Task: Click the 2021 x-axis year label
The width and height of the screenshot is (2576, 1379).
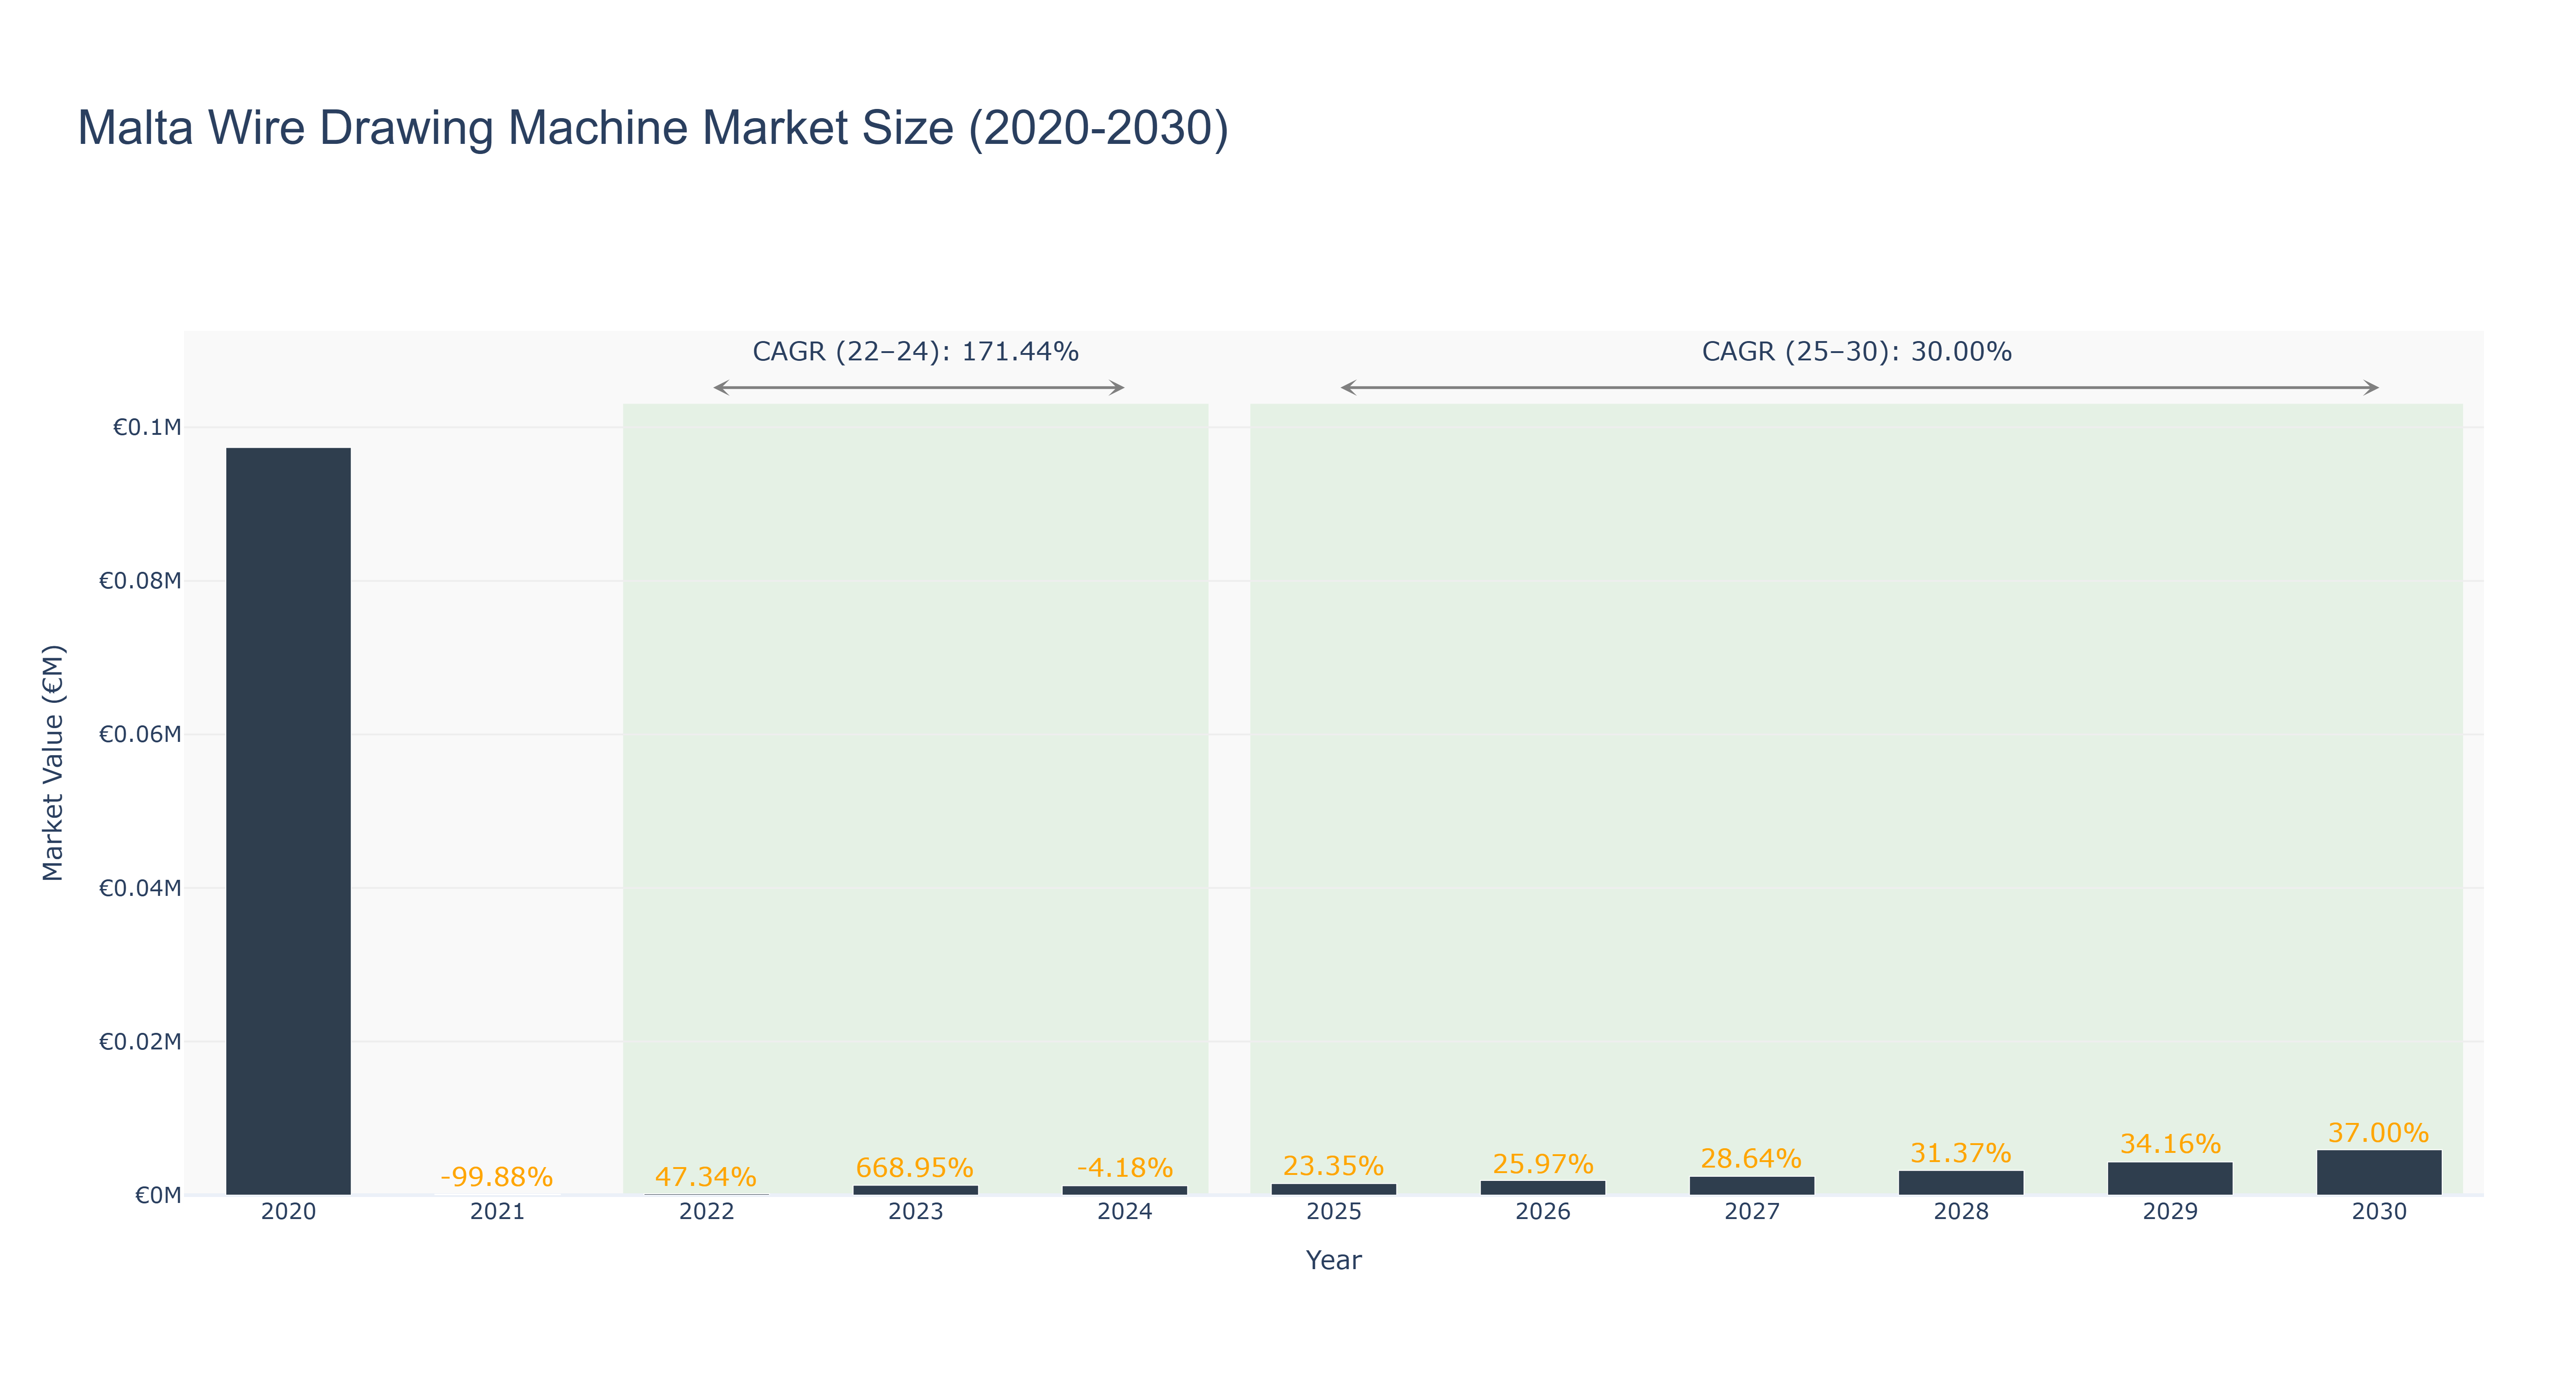Action: click(497, 1212)
